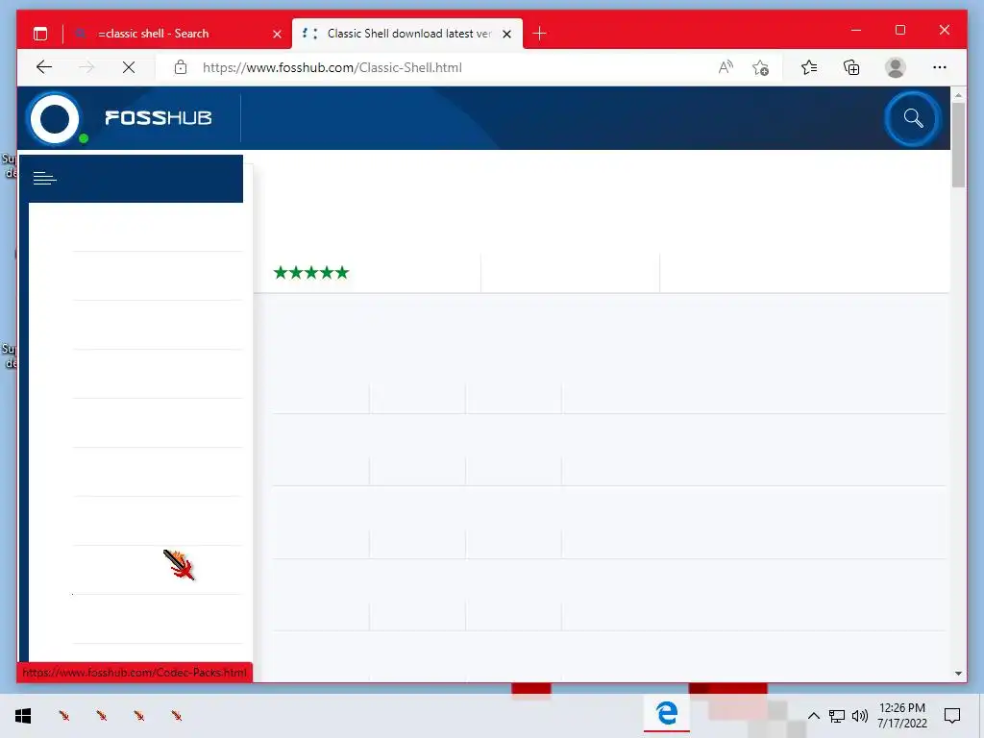Image resolution: width=984 pixels, height=738 pixels.
Task: Click the Edge taskbar icon
Action: coord(667,714)
